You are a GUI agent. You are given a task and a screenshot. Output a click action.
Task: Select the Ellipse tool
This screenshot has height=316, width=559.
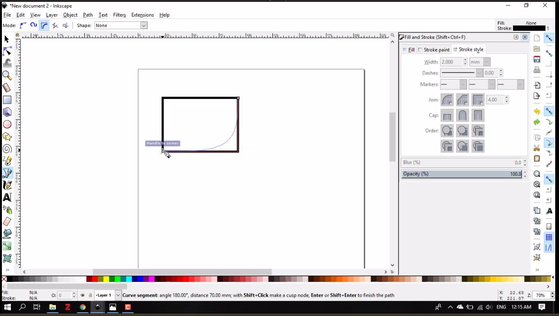point(7,125)
